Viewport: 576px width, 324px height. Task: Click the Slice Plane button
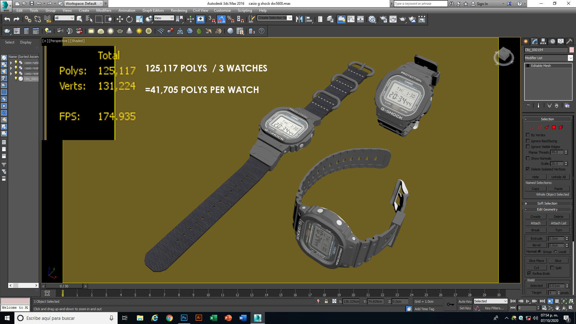pos(536,261)
